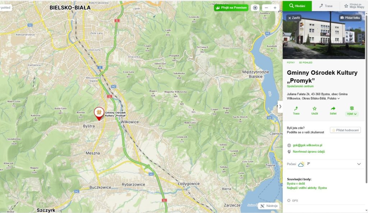Zoom in with the plus button

pyautogui.click(x=275, y=8)
